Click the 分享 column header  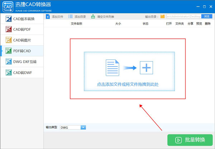(x=190, y=24)
